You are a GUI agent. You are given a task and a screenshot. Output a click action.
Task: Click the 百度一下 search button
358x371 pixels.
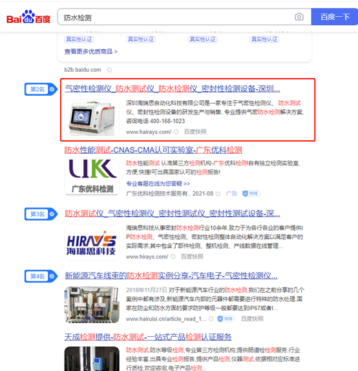pos(335,17)
